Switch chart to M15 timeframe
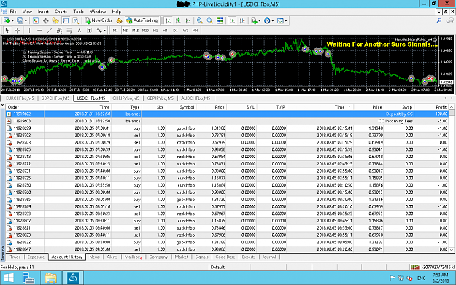The height and width of the screenshot is (285, 456). point(135,30)
